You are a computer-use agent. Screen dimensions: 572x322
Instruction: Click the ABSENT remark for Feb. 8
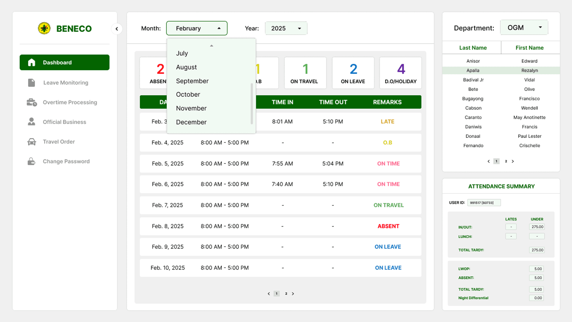(x=388, y=226)
